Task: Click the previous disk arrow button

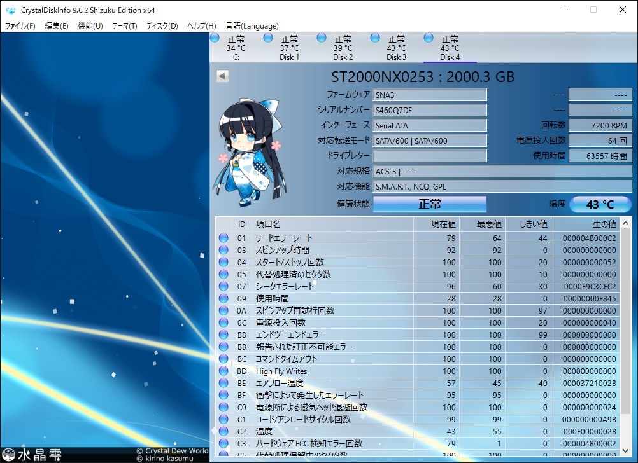Action: (x=222, y=76)
